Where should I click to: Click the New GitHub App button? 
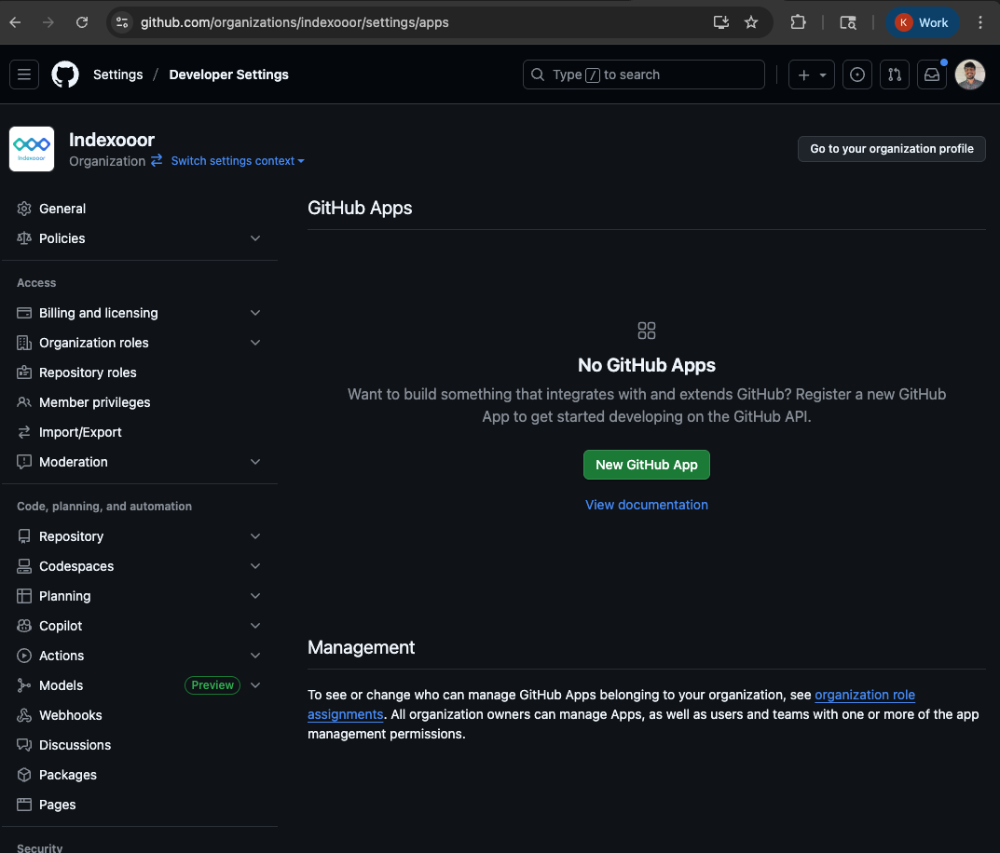646,465
